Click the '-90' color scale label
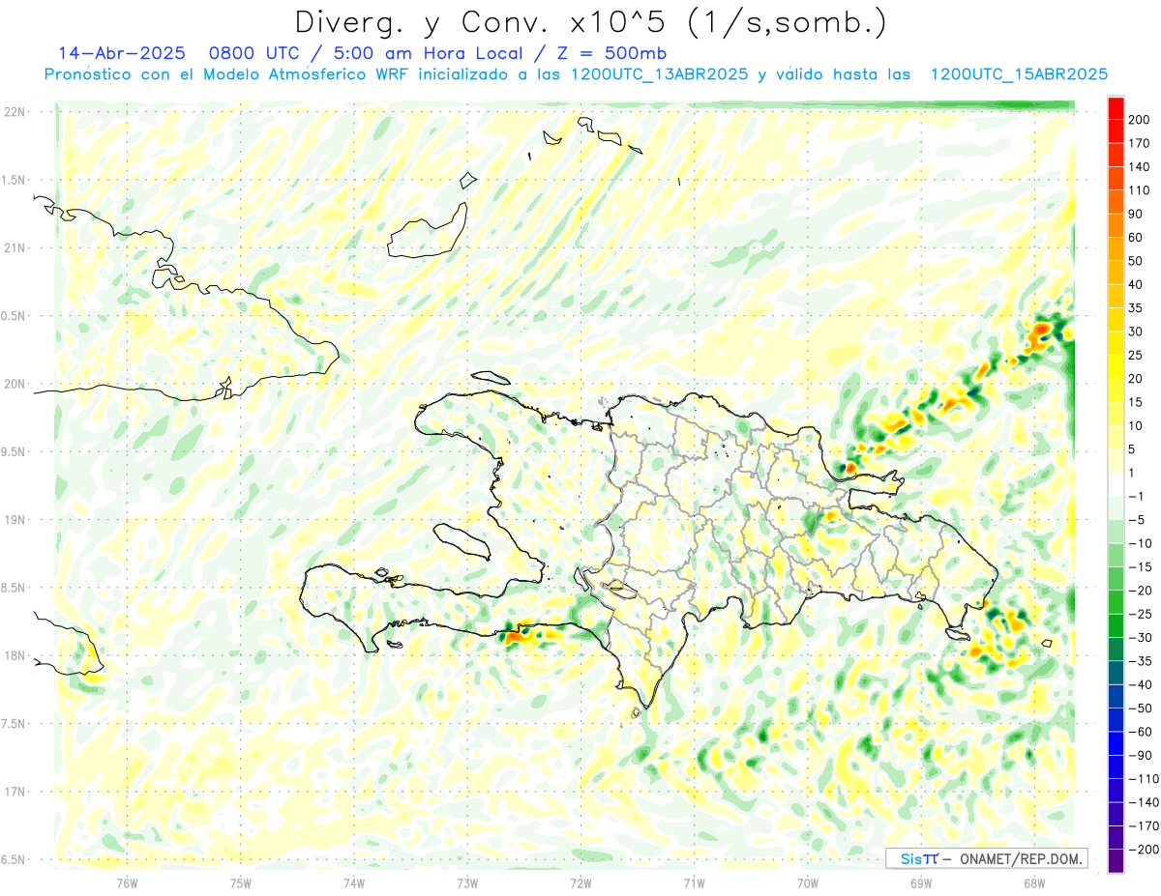This screenshot has height=896, width=1161. click(x=1140, y=755)
